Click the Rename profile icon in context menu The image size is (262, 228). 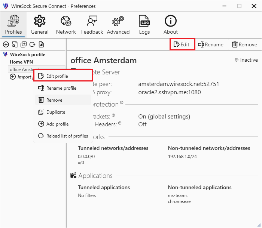(x=41, y=88)
